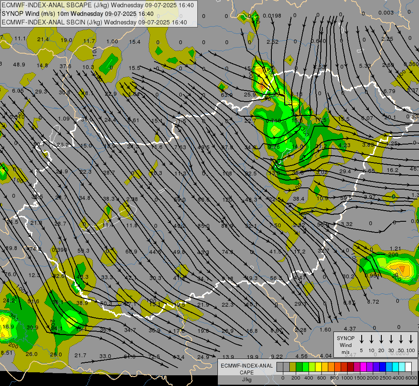Click the 5 m/s wind arrow in legend
The image size is (419, 386).
[361, 339]
